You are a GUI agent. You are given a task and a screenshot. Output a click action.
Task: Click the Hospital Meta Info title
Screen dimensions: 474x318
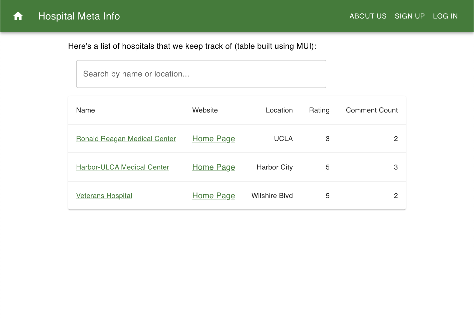click(x=79, y=16)
